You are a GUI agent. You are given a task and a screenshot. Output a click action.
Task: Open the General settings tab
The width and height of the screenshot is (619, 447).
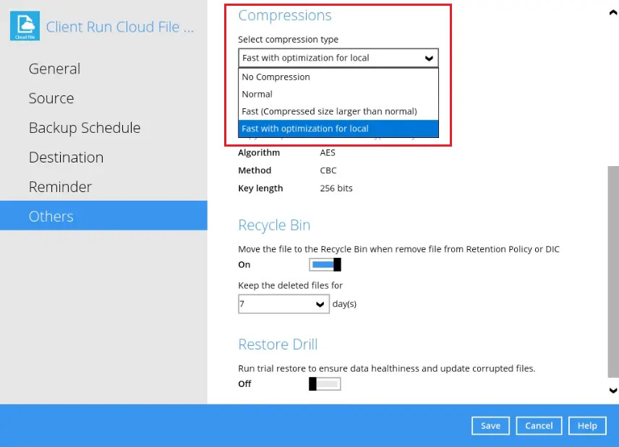(x=54, y=69)
